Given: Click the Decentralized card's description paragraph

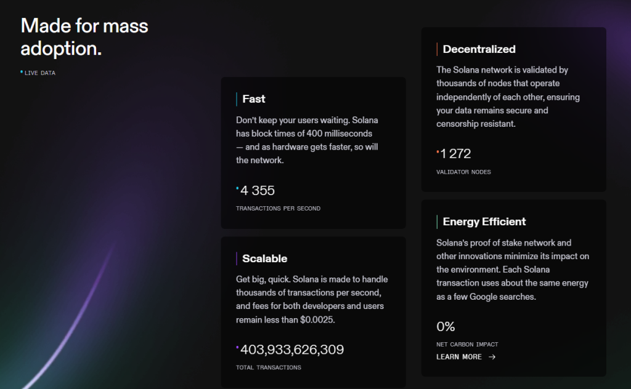Looking at the screenshot, I should pos(508,97).
